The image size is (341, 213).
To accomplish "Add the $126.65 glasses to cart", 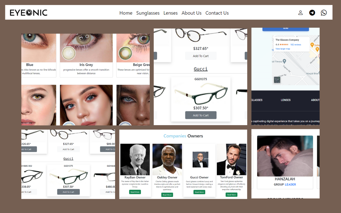I will point(29,149).
